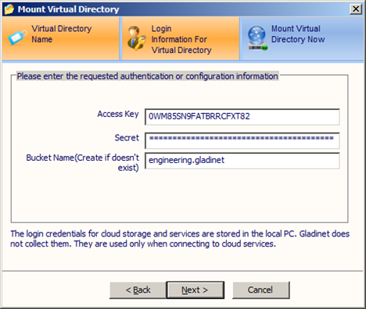The width and height of the screenshot is (366, 309).
Task: Click inside the Bucket Name text field
Action: point(242,161)
